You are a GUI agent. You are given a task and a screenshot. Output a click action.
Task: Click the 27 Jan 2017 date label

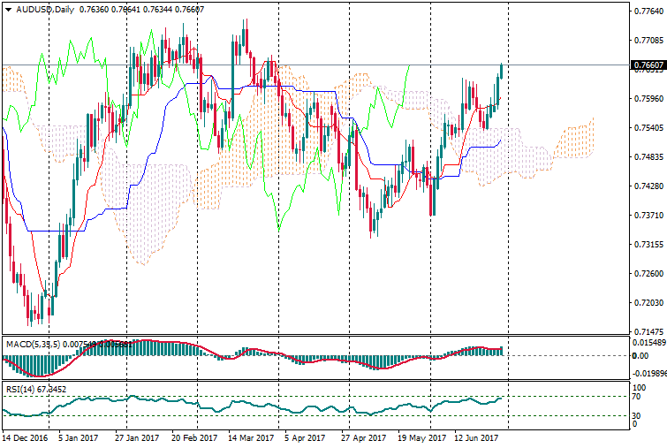[135, 437]
